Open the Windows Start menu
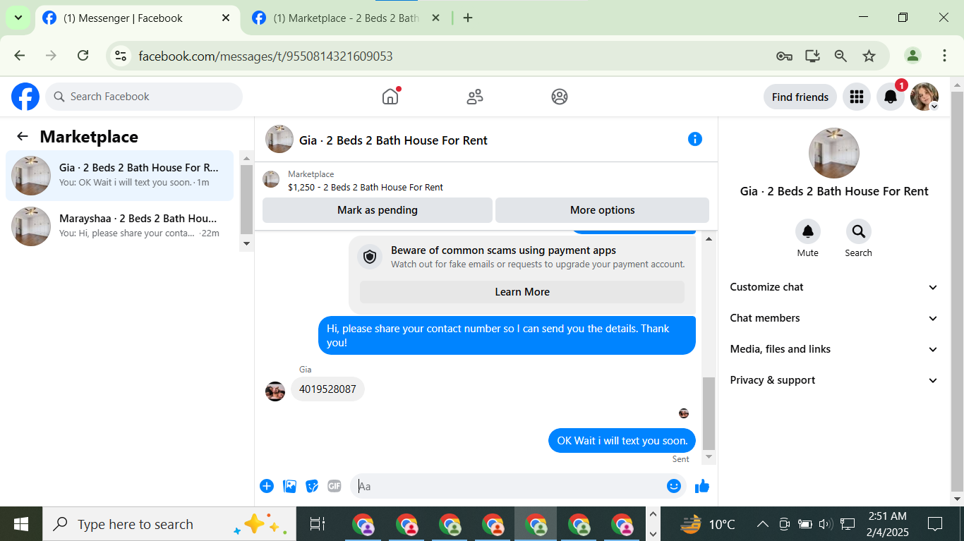Image resolution: width=964 pixels, height=541 pixels. click(x=21, y=524)
